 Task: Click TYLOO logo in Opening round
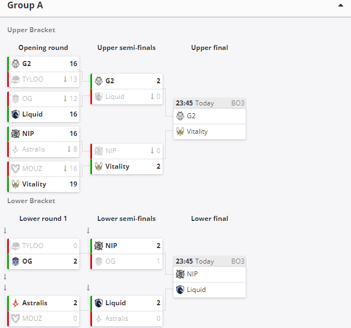coord(16,79)
